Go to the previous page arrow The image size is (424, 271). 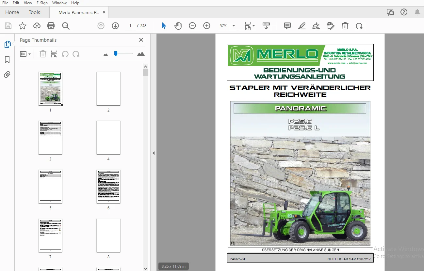point(101,26)
